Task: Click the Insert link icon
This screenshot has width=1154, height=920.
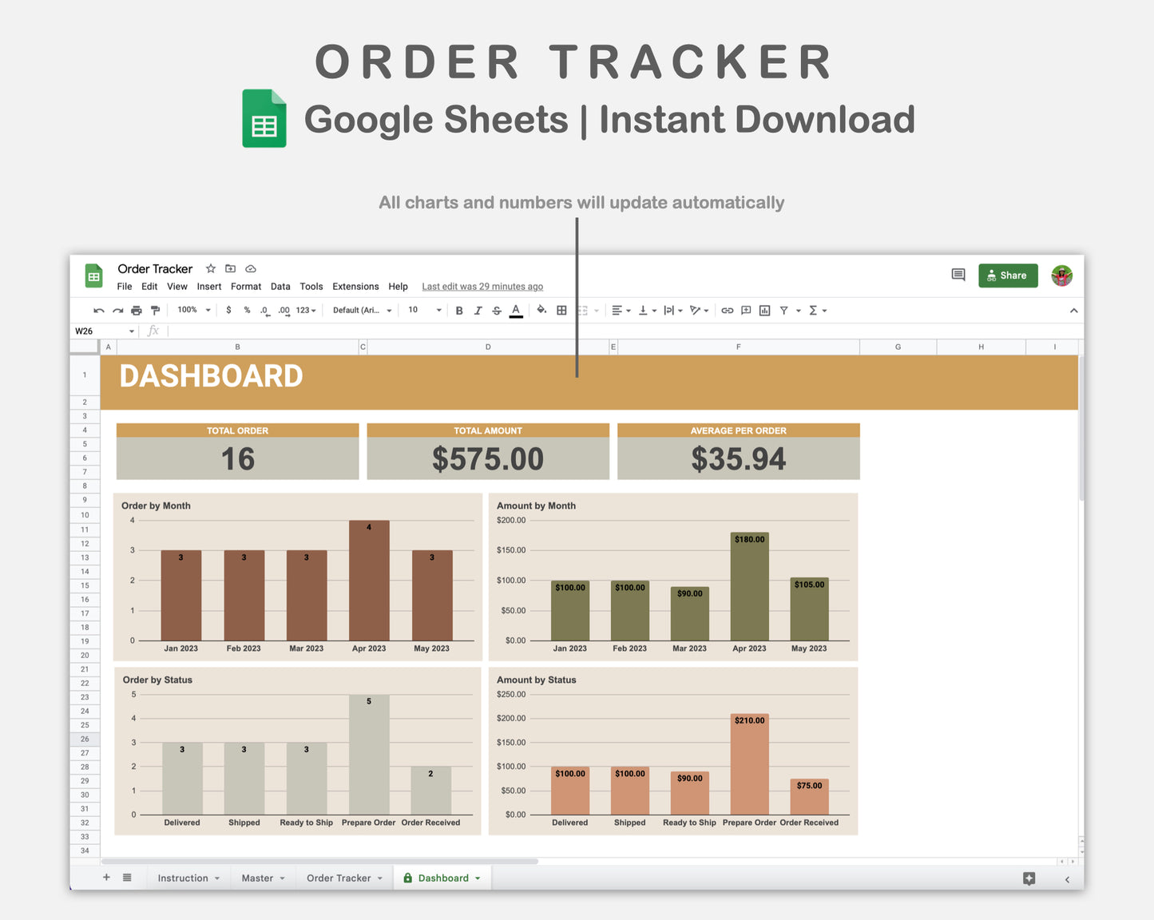Action: (x=727, y=310)
